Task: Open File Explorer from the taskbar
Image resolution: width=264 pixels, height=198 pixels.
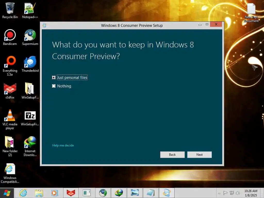Action: tap(39, 193)
